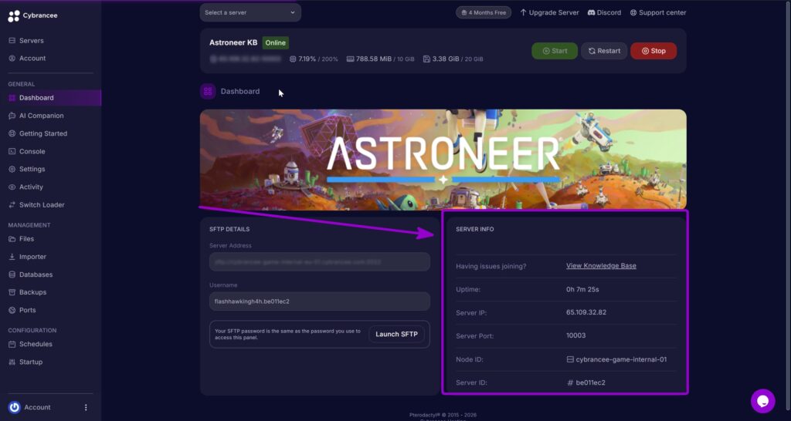Click the SFTP Server Address field
The image size is (791, 421).
point(320,262)
